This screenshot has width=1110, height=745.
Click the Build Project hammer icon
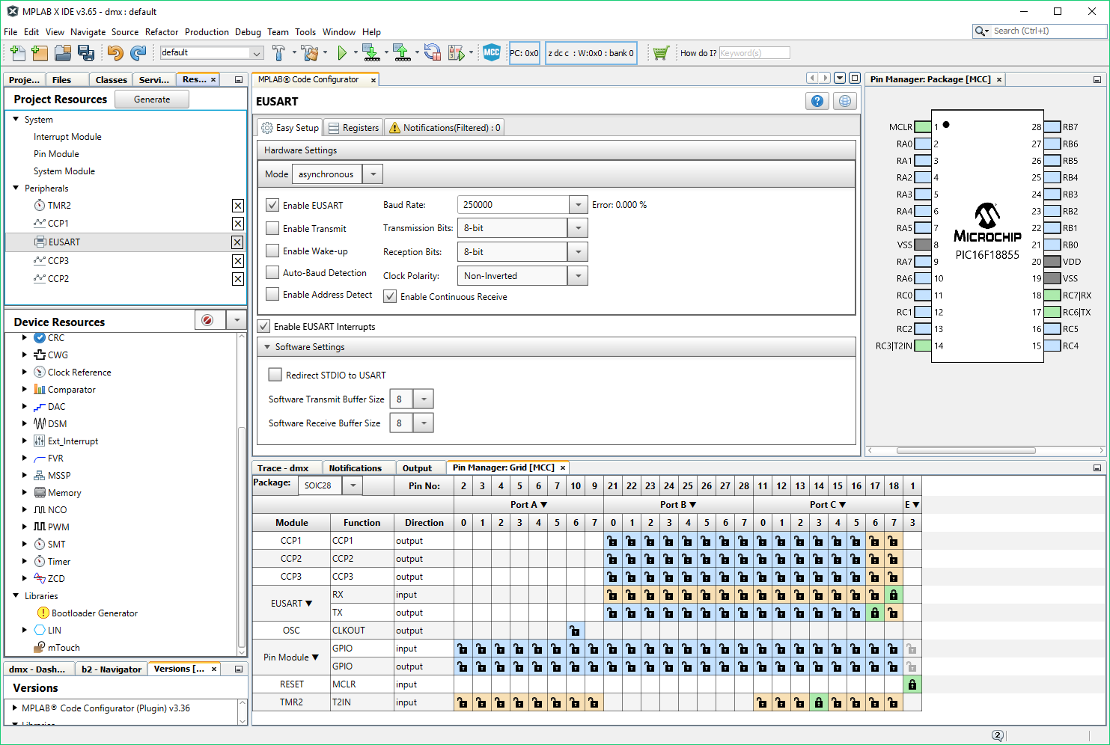[x=279, y=52]
